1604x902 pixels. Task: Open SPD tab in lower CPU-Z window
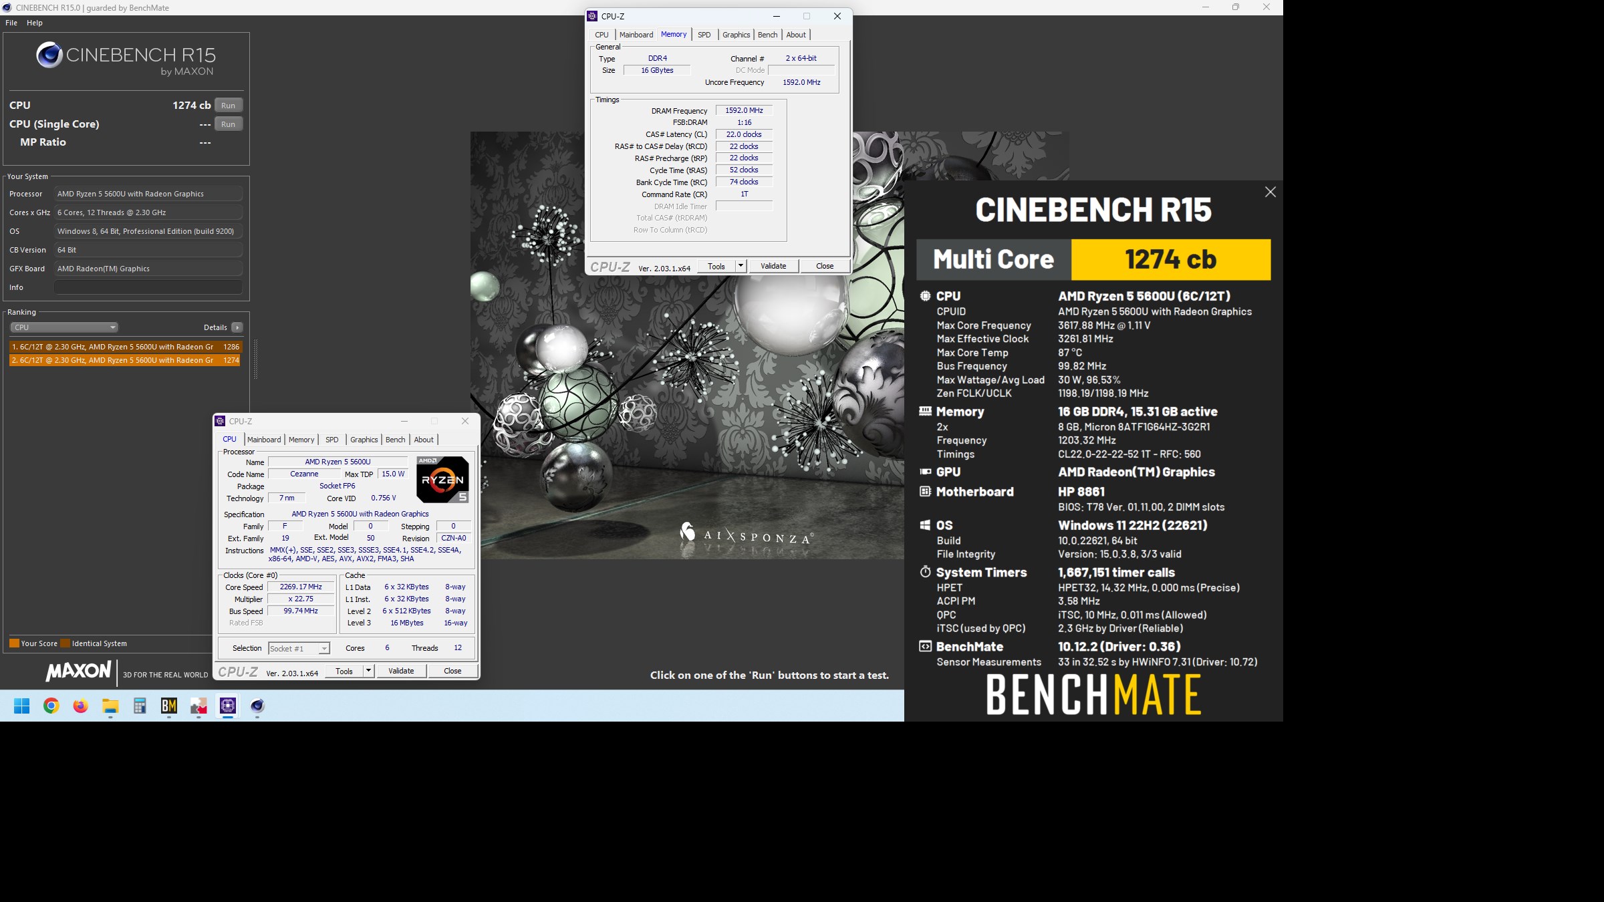[332, 440]
